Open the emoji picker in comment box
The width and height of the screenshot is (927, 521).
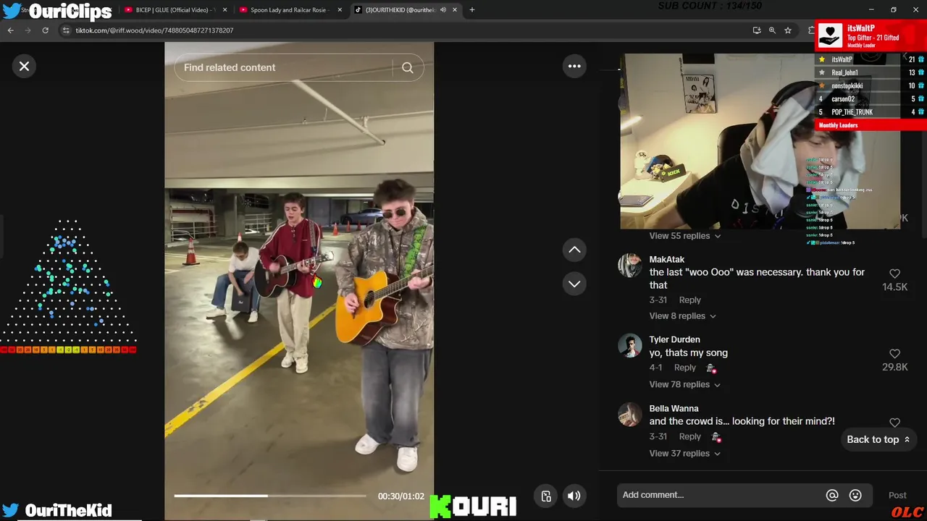pyautogui.click(x=855, y=495)
